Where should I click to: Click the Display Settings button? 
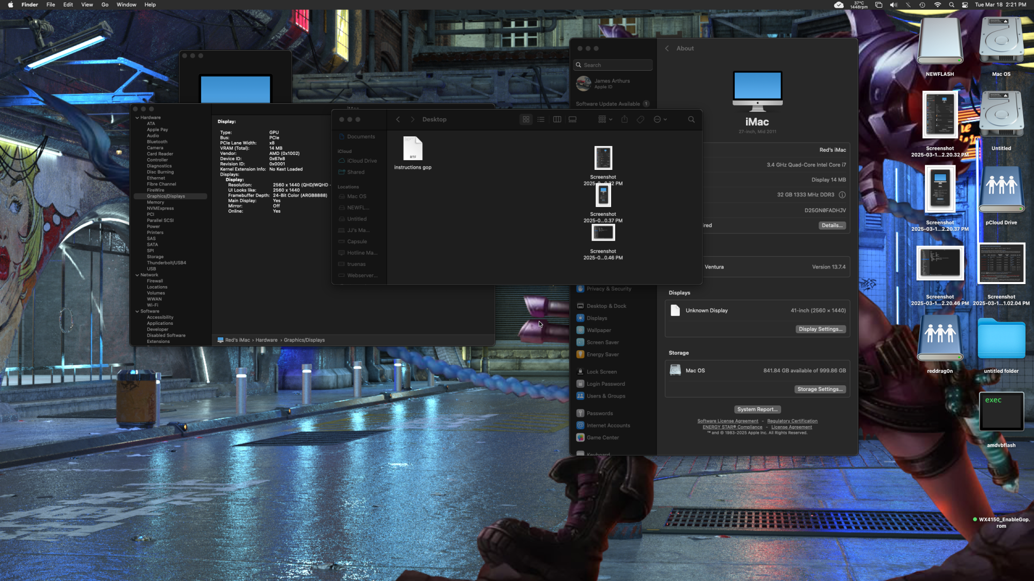(x=820, y=329)
